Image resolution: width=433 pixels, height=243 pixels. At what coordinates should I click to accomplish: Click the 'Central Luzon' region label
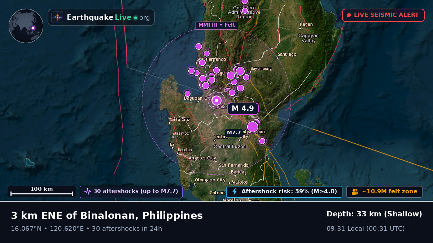pyautogui.click(x=230, y=147)
